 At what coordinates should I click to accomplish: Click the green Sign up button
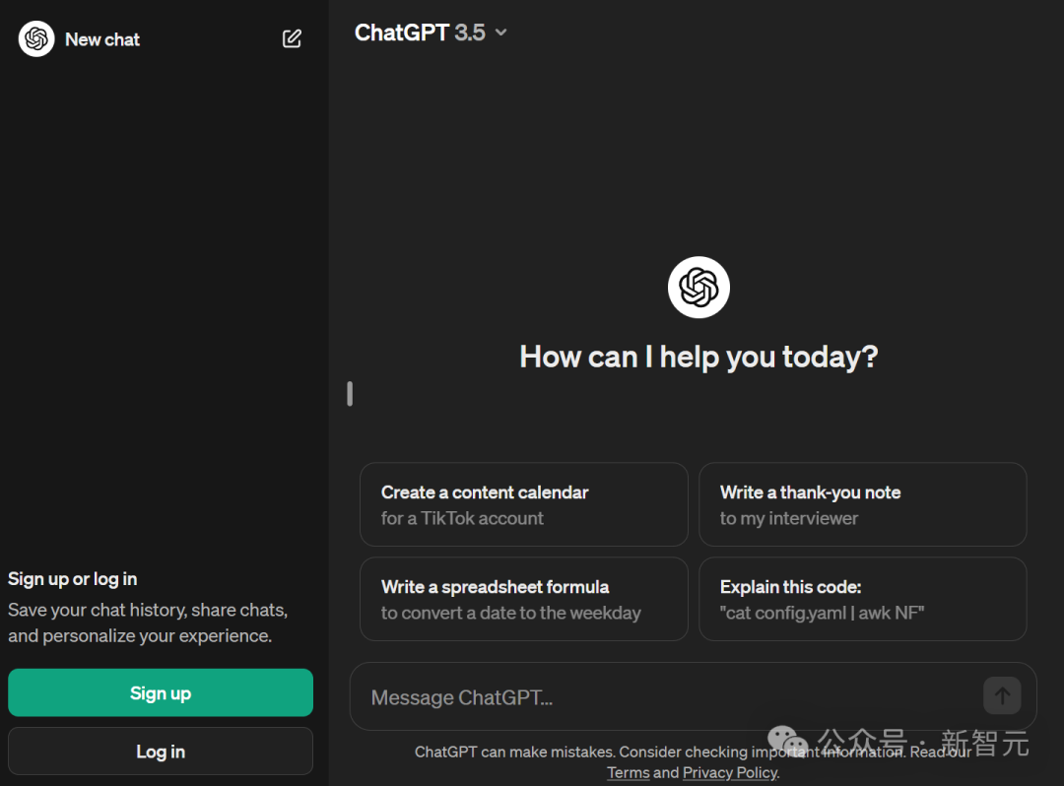point(161,692)
